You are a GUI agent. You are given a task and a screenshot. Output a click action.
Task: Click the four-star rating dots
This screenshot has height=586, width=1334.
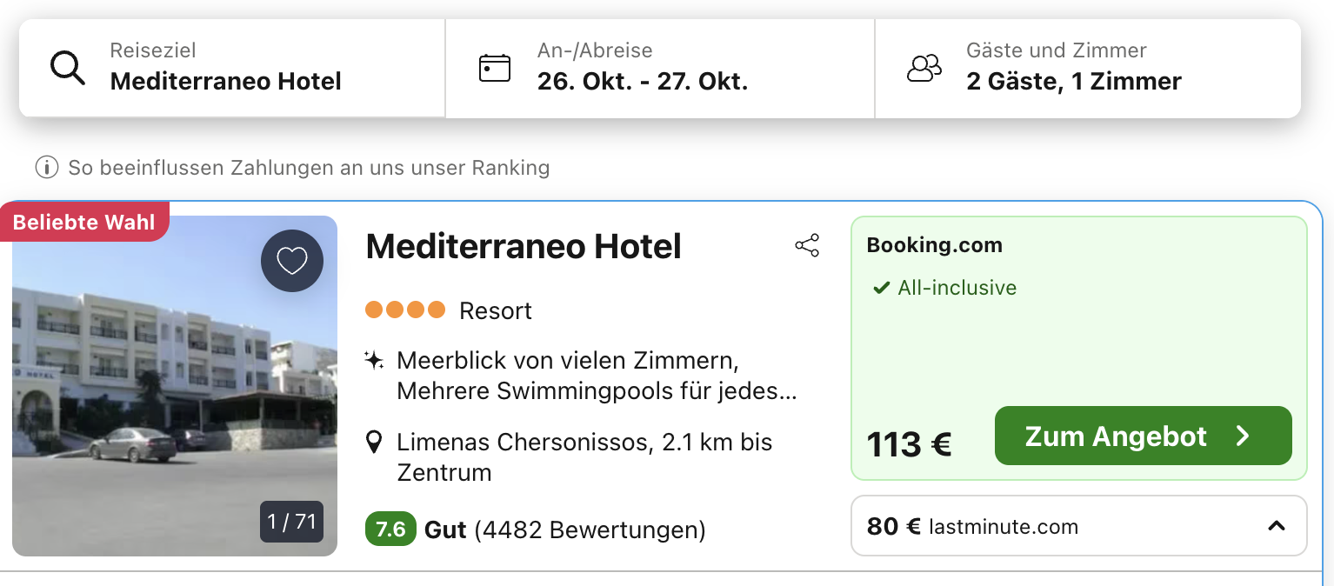tap(405, 310)
